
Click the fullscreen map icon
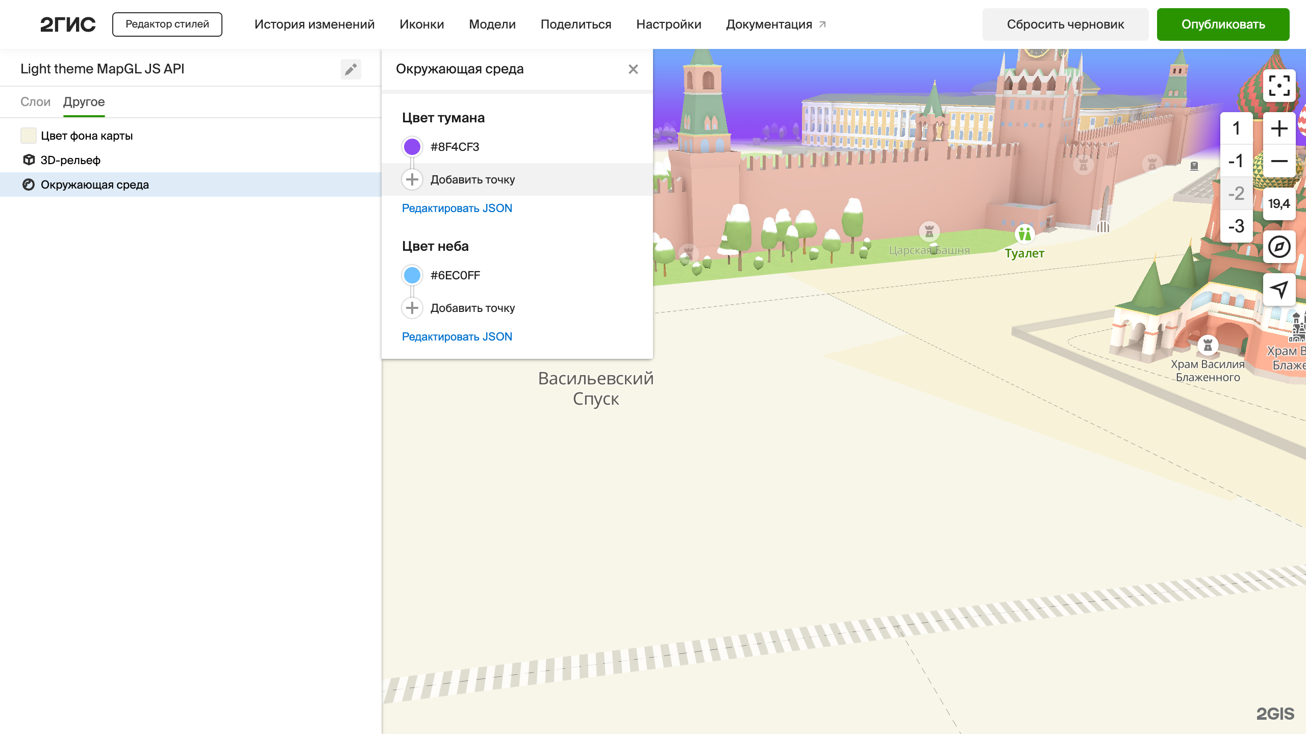click(x=1279, y=86)
